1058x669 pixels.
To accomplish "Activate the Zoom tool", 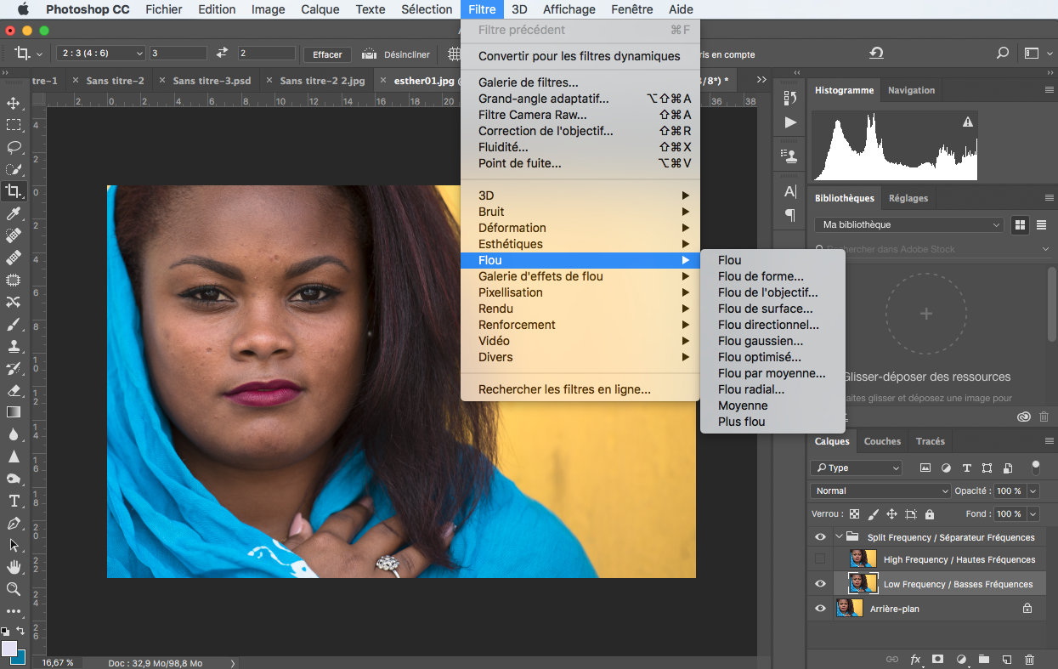I will pyautogui.click(x=14, y=588).
